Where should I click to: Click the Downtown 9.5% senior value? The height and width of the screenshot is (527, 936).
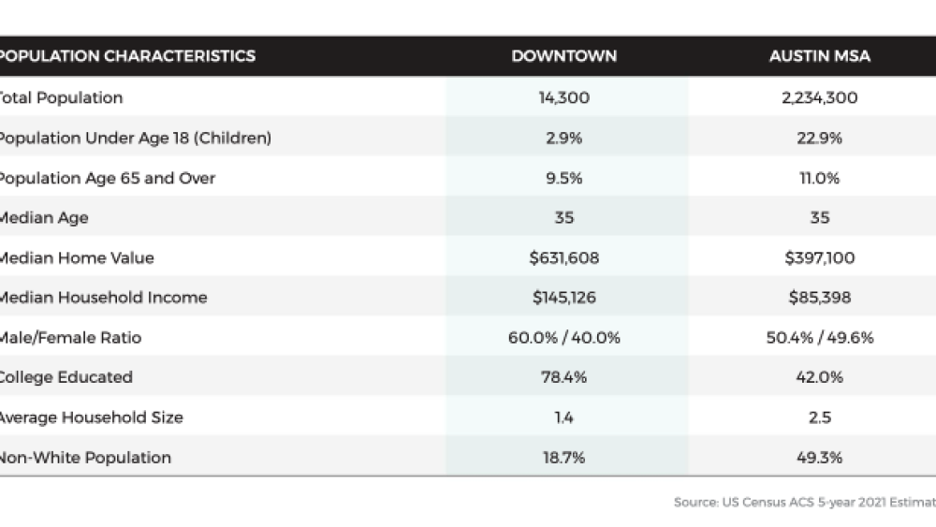(563, 178)
